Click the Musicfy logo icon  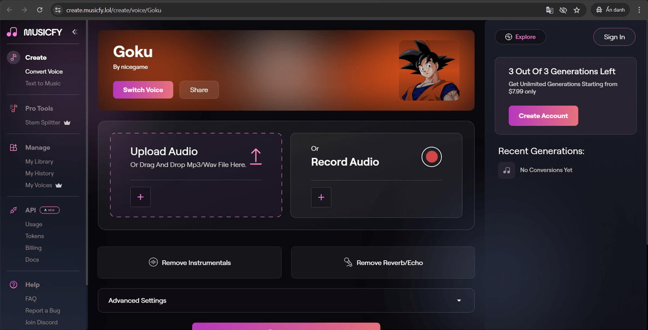coord(12,32)
